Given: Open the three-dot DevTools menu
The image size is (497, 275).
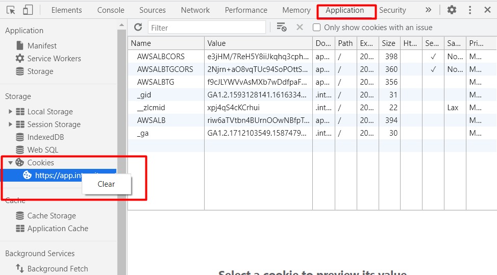Looking at the screenshot, I should [x=470, y=10].
